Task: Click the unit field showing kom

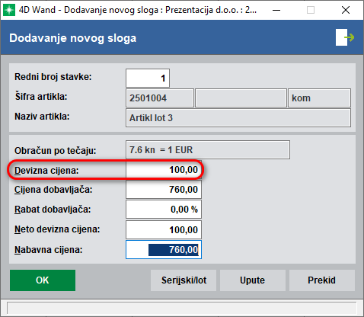Action: [x=320, y=98]
